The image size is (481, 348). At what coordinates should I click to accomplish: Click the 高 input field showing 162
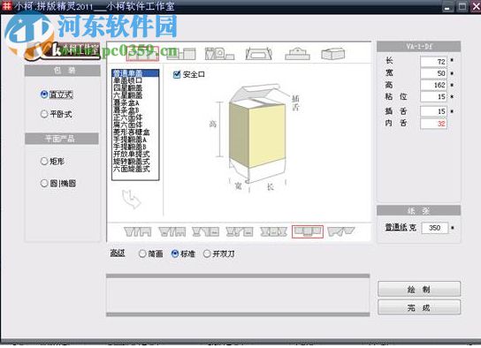point(433,85)
